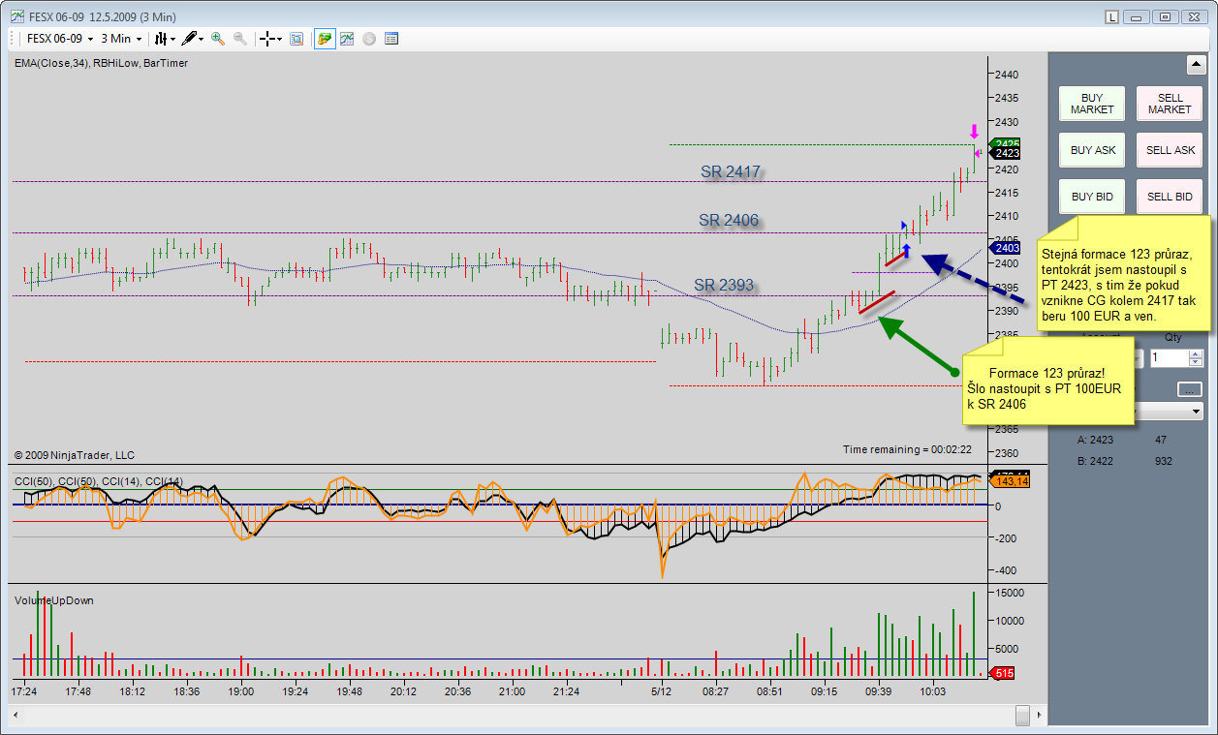This screenshot has width=1218, height=735.
Task: Click SELL BID button
Action: 1170,197
